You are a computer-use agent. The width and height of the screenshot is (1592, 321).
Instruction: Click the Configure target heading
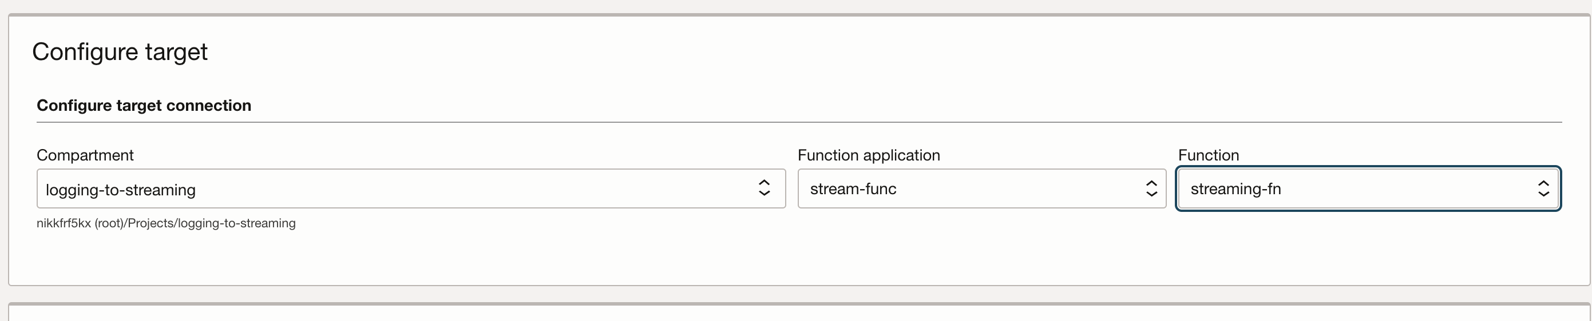(x=120, y=52)
